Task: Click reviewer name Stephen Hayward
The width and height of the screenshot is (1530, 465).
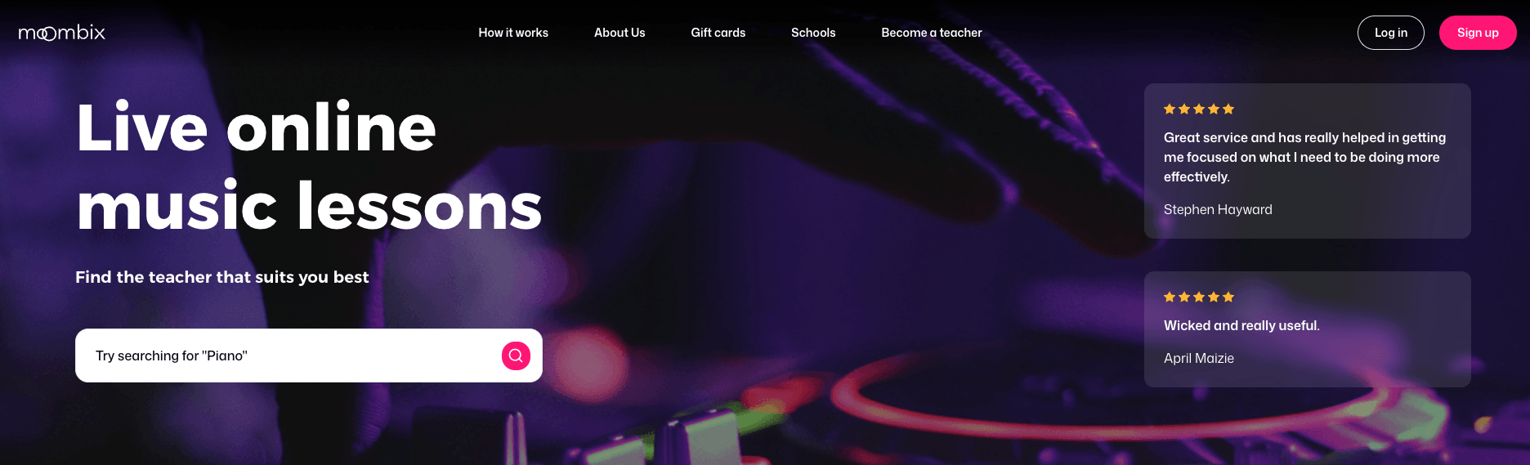Action: pyautogui.click(x=1218, y=209)
